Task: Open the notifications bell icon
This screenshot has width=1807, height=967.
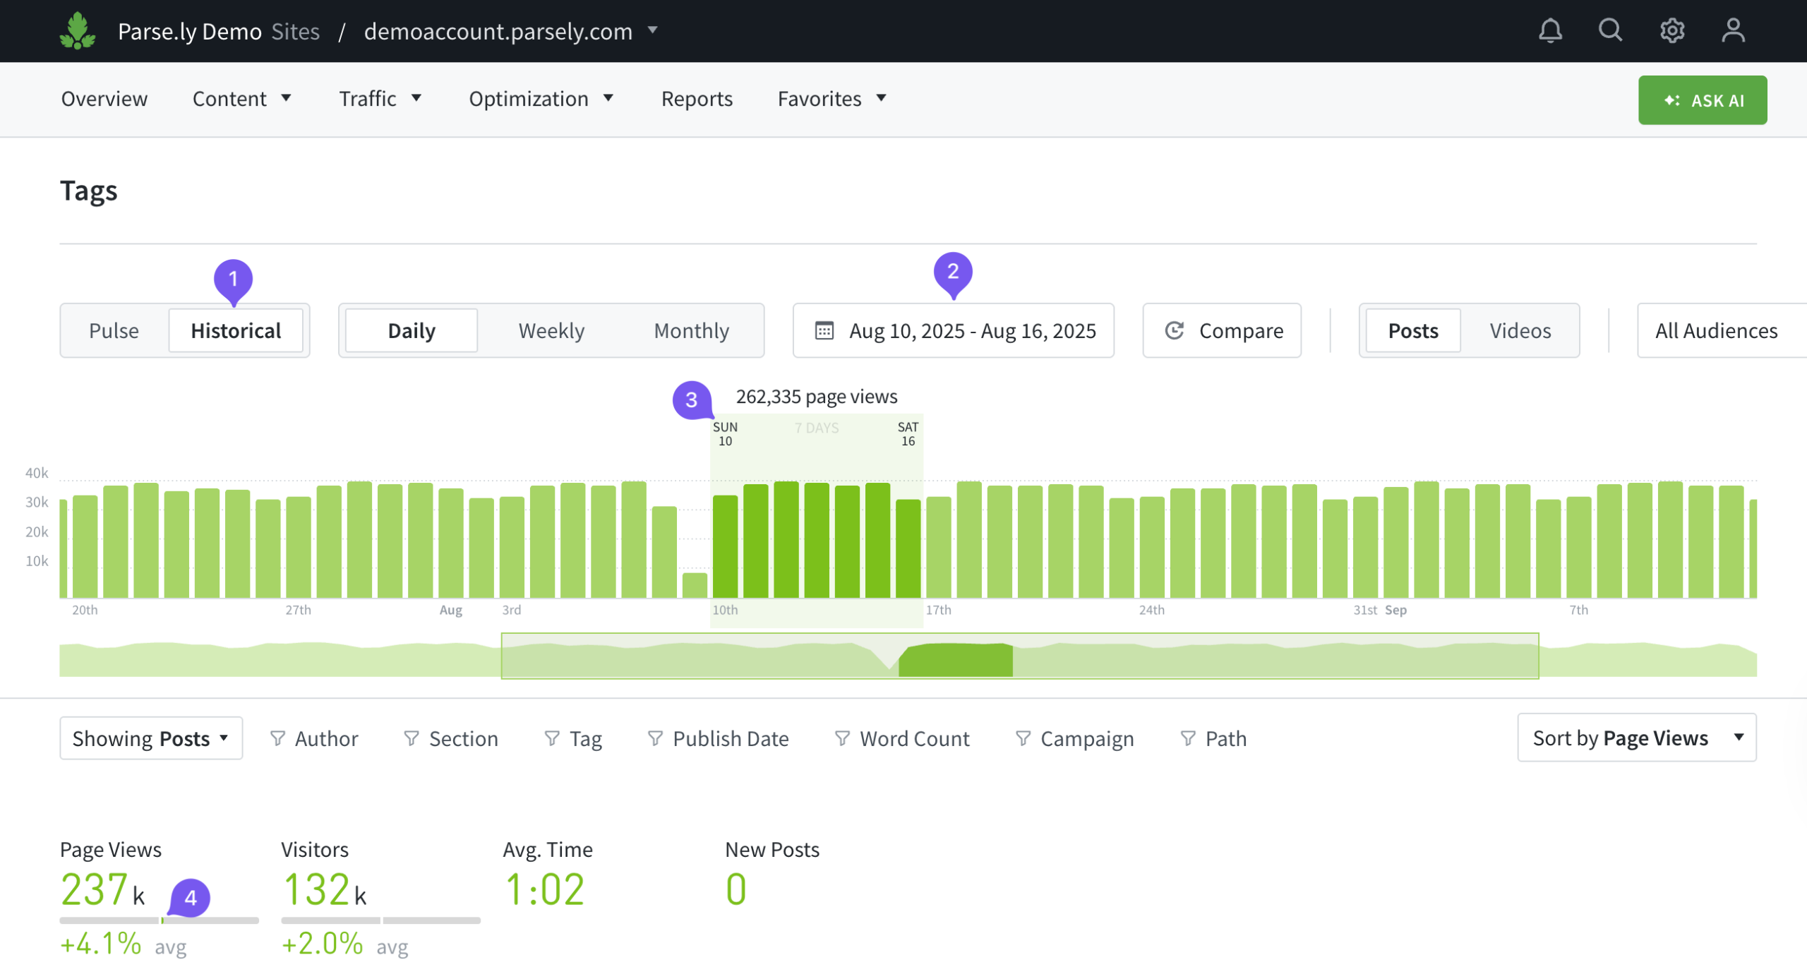Action: pyautogui.click(x=1550, y=30)
